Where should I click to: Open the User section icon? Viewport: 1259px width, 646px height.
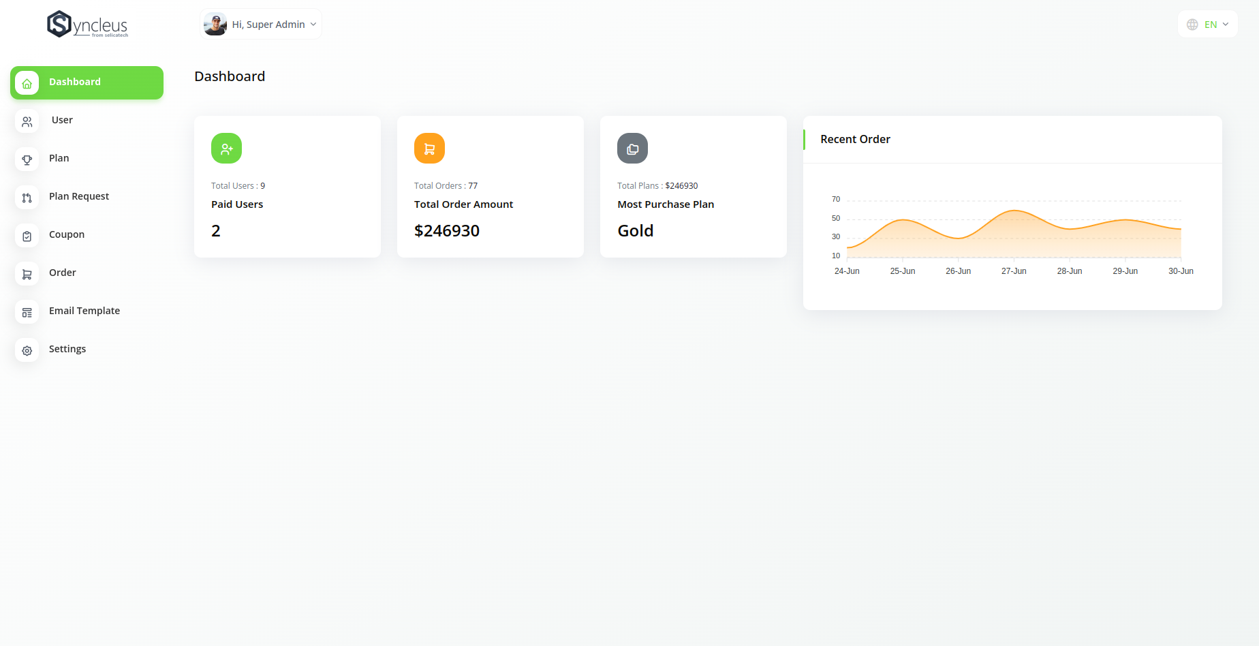pyautogui.click(x=27, y=121)
